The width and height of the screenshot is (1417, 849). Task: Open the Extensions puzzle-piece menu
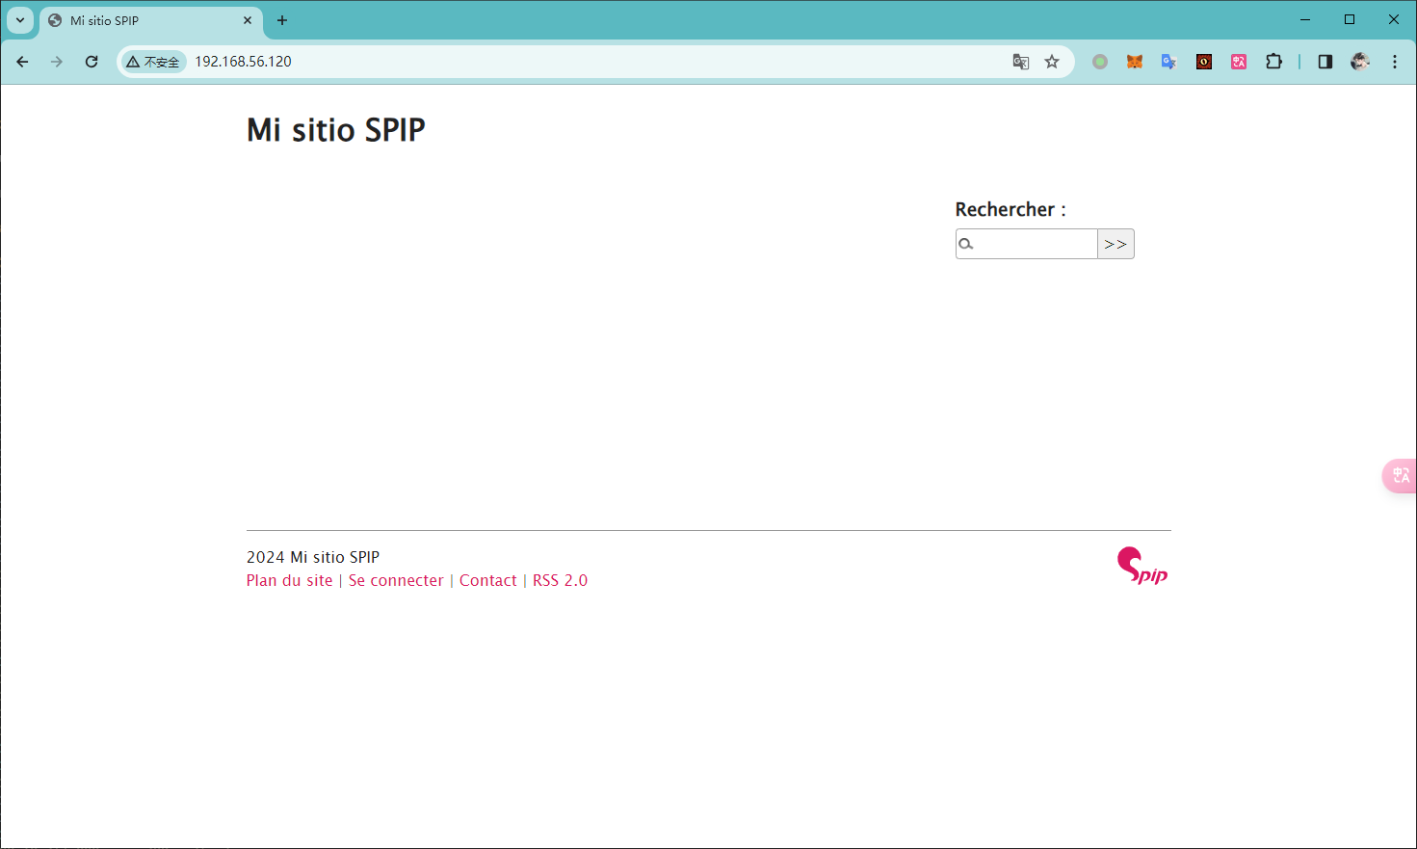(1273, 62)
